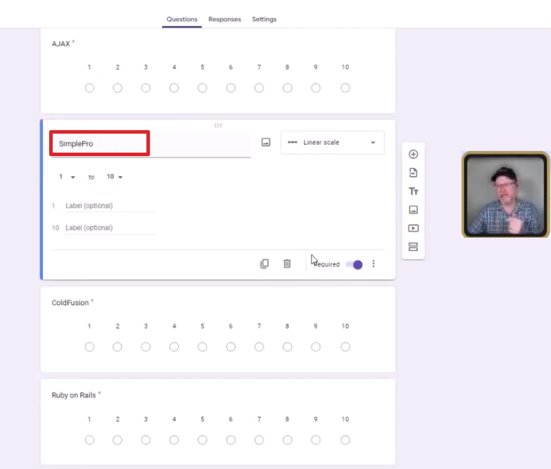Select rating 3 for ColdFusion

point(146,347)
